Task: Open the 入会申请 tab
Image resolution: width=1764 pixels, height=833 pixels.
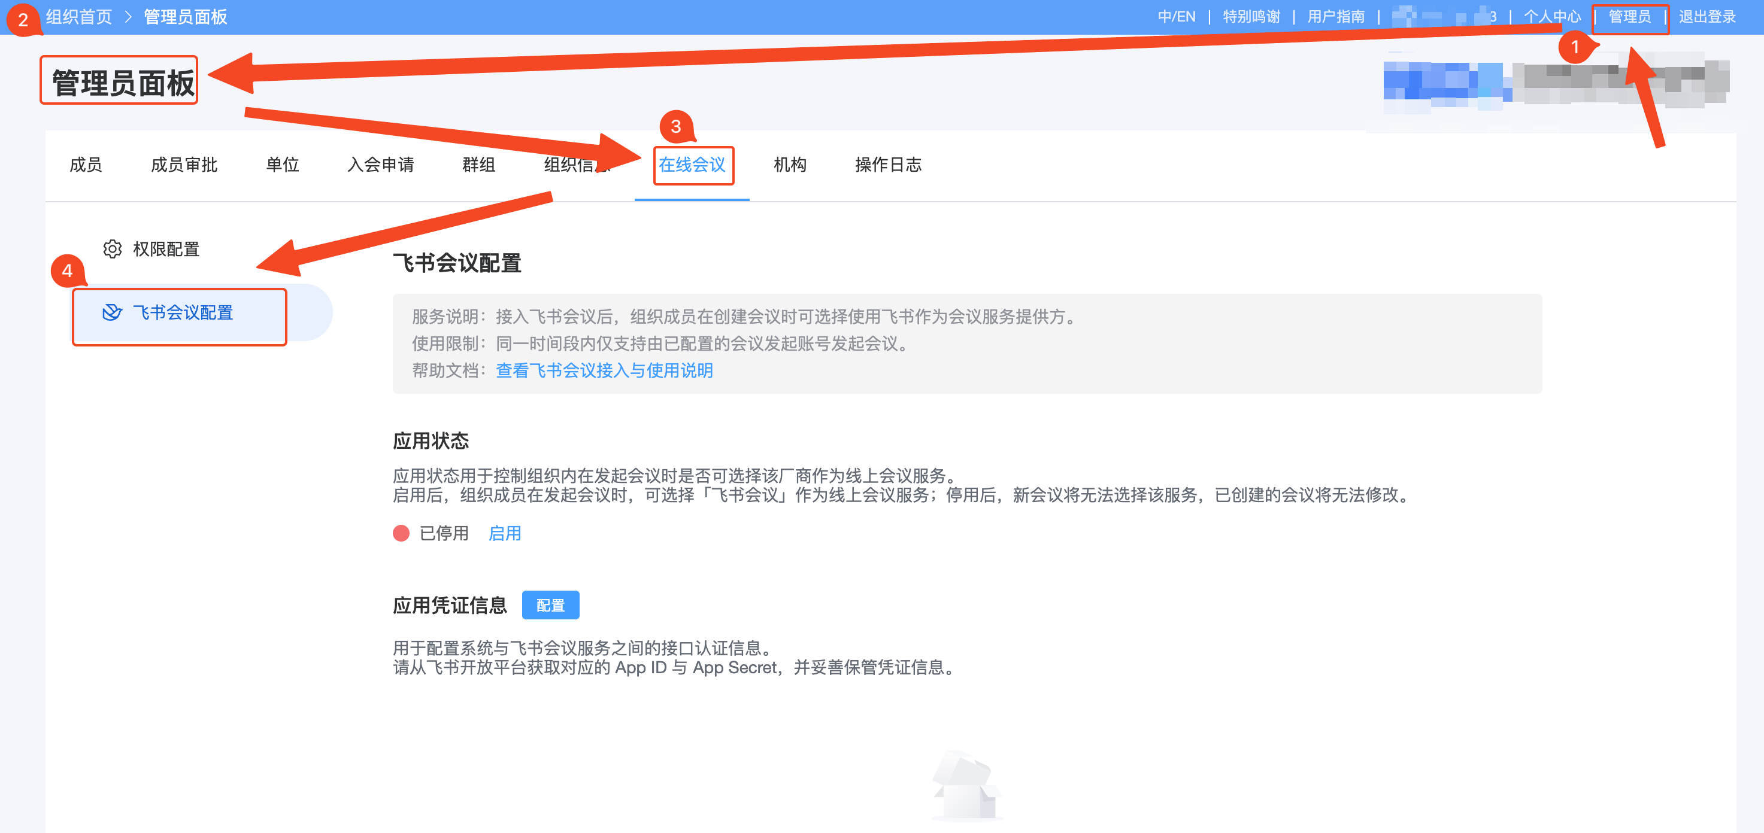Action: point(381,165)
